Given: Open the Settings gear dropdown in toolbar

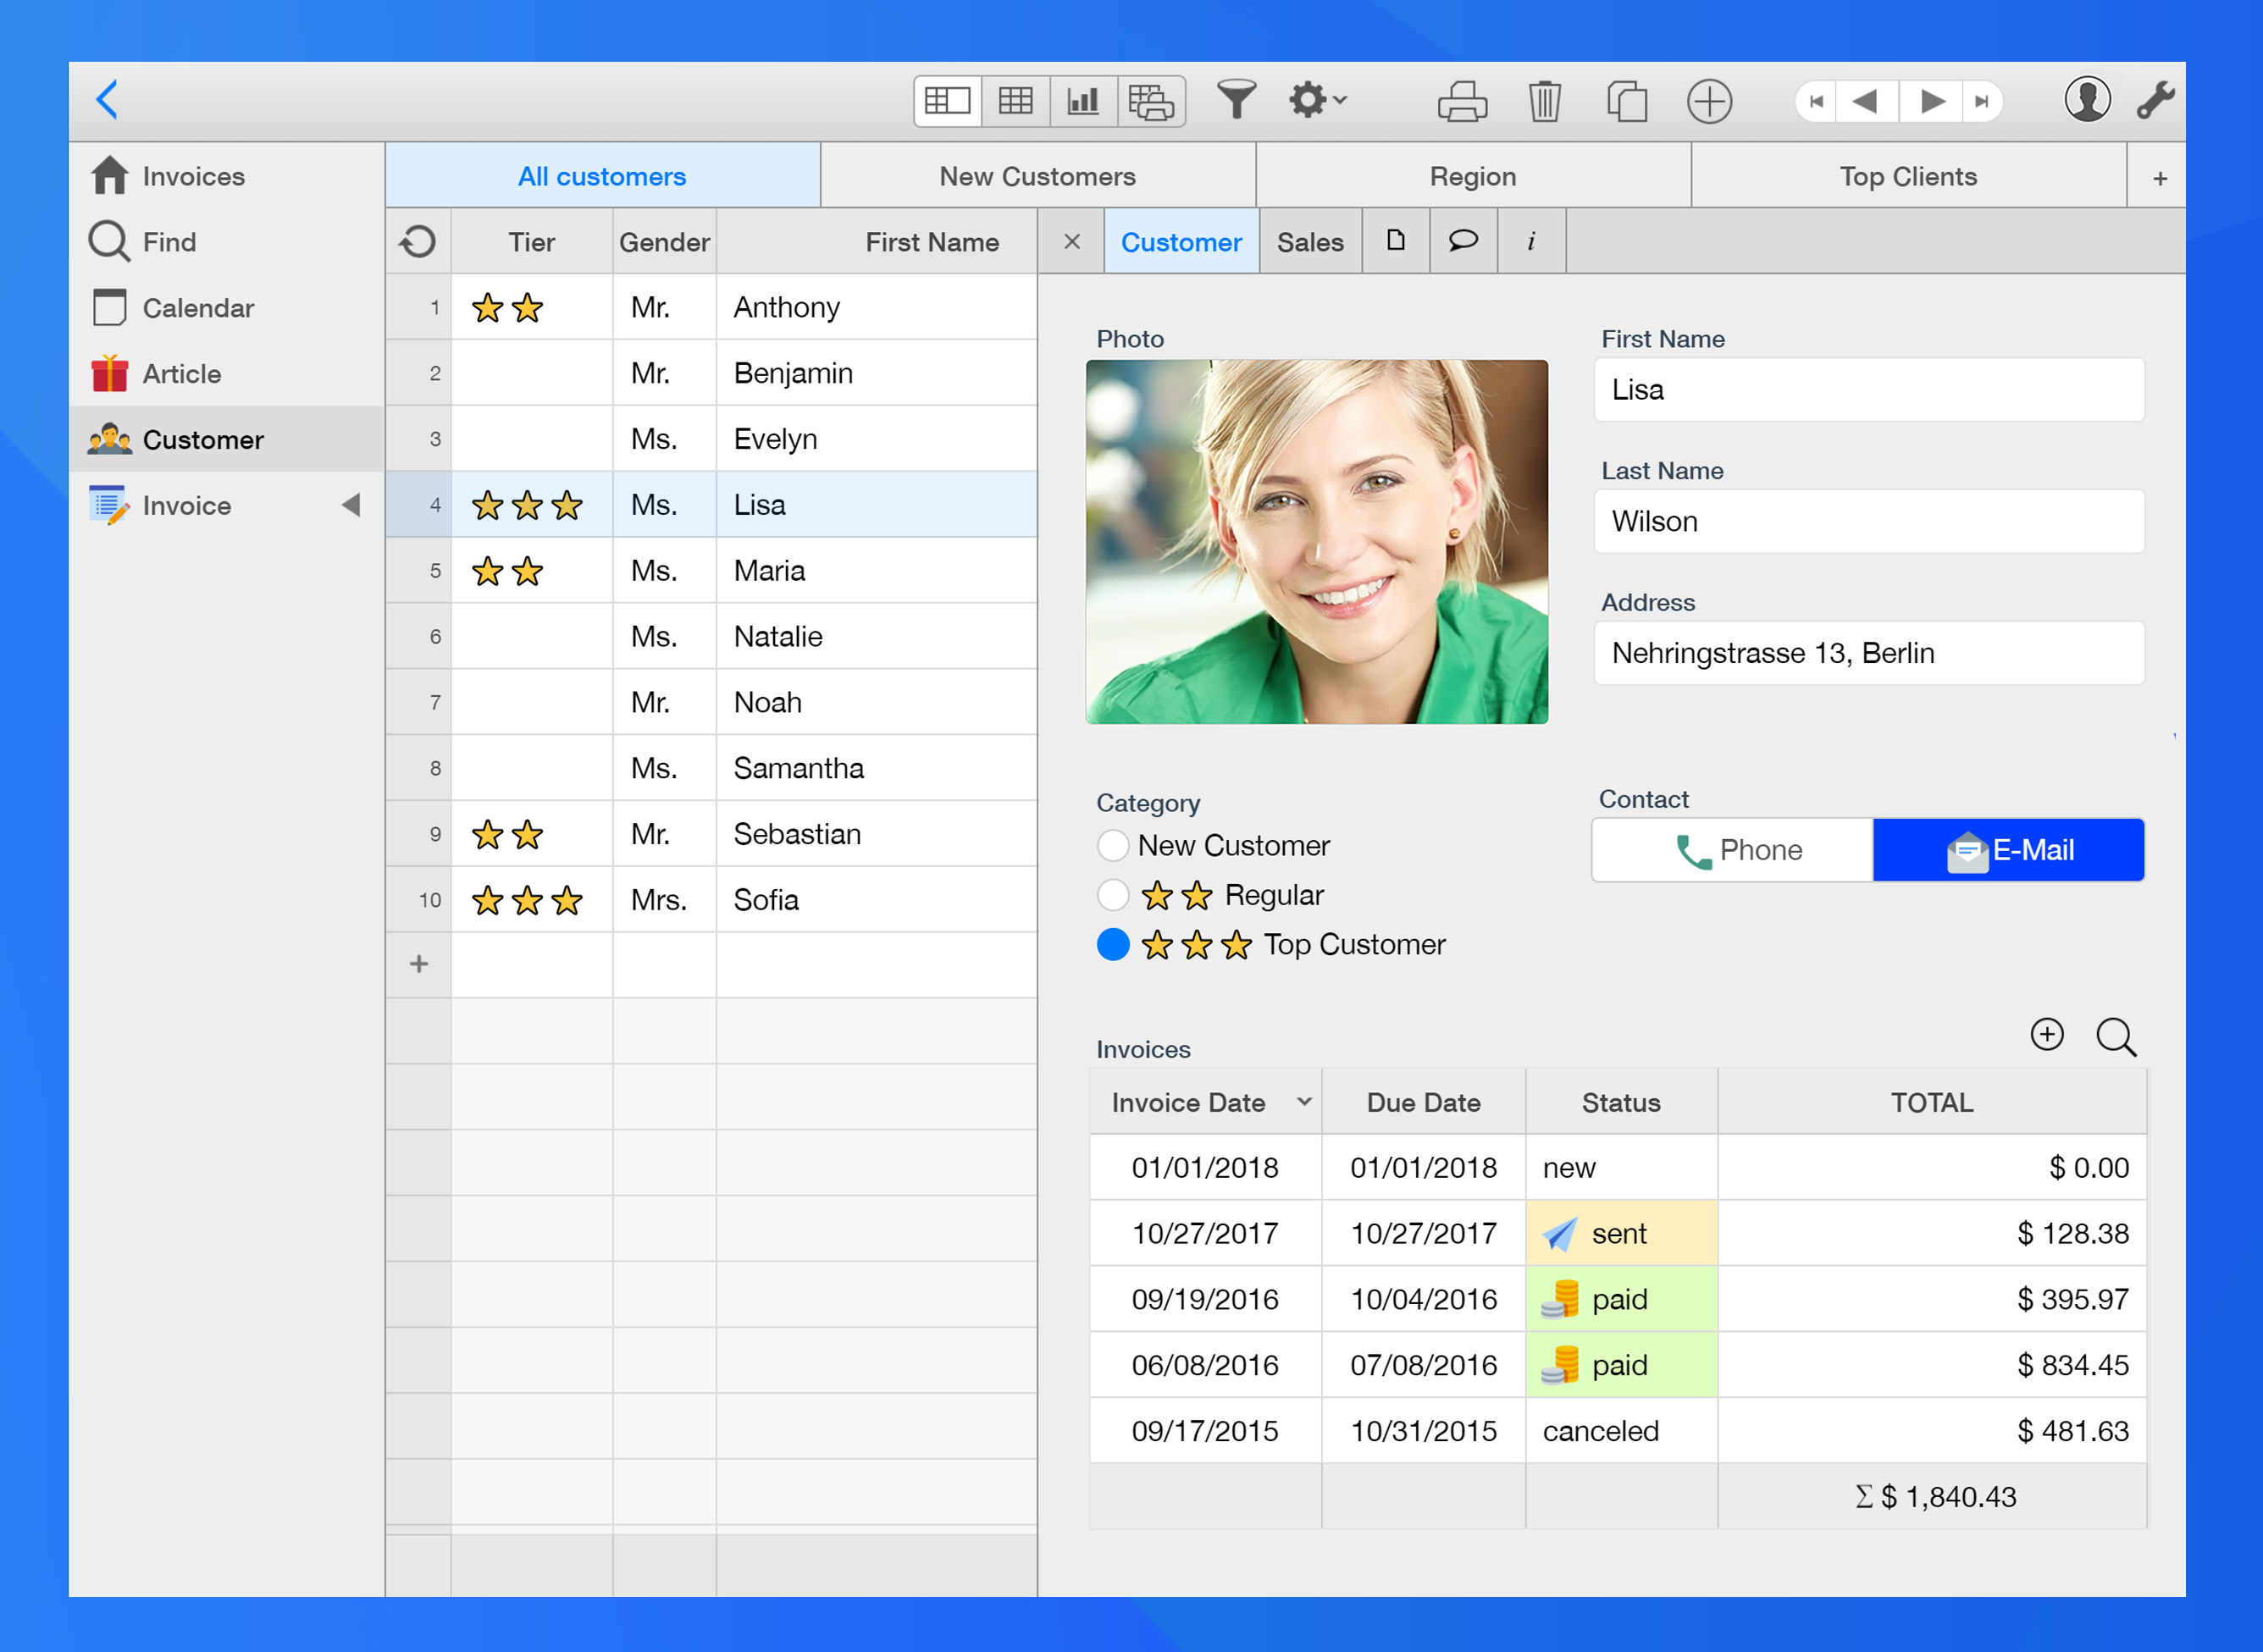Looking at the screenshot, I should click(1318, 100).
